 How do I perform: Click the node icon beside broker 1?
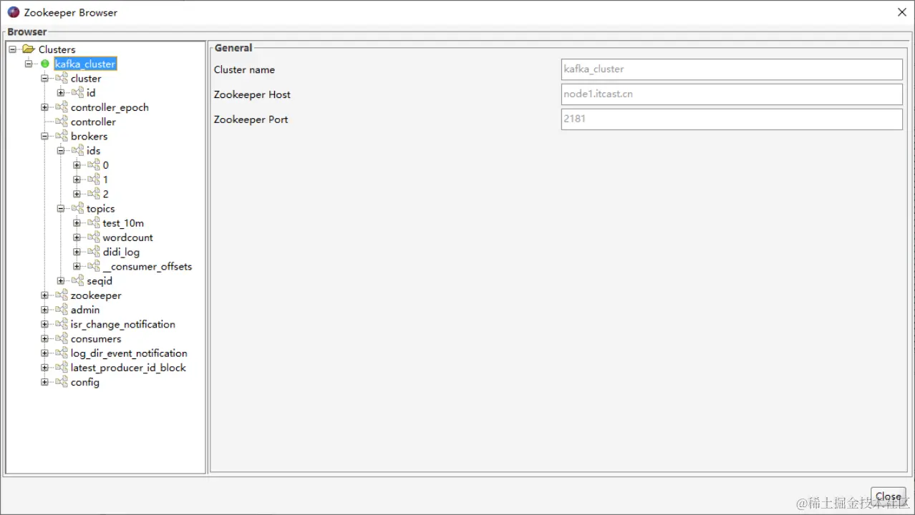coord(94,180)
